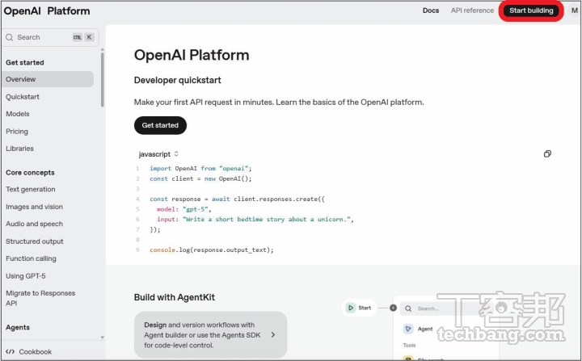Open the javascript language selector
This screenshot has width=582, height=361.
click(158, 154)
